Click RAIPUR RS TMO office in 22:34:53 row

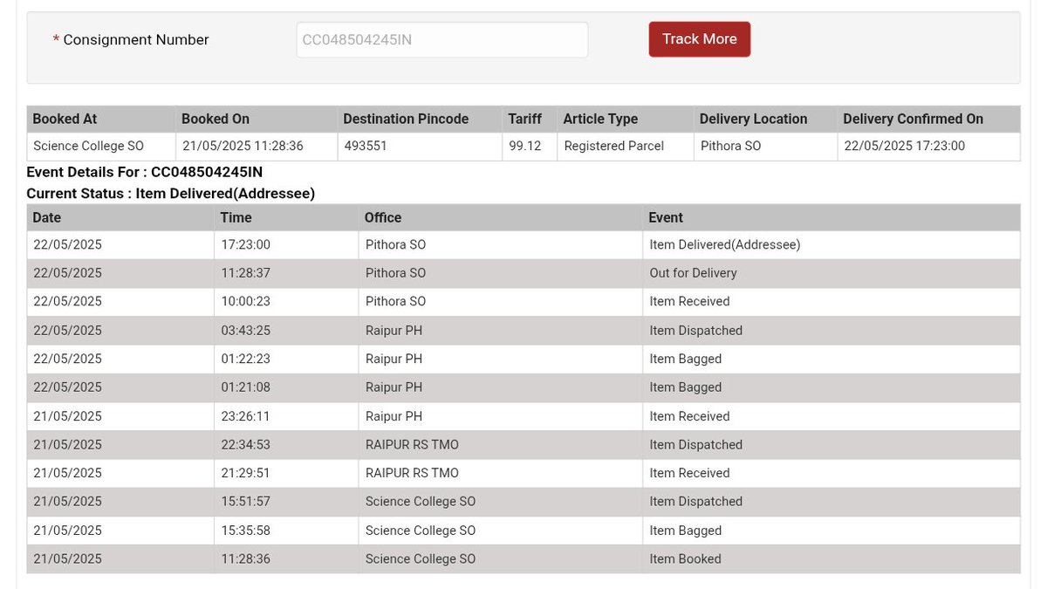click(500, 444)
